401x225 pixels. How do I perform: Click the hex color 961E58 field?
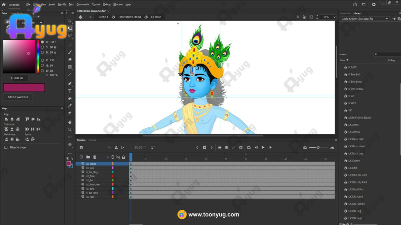(20, 78)
